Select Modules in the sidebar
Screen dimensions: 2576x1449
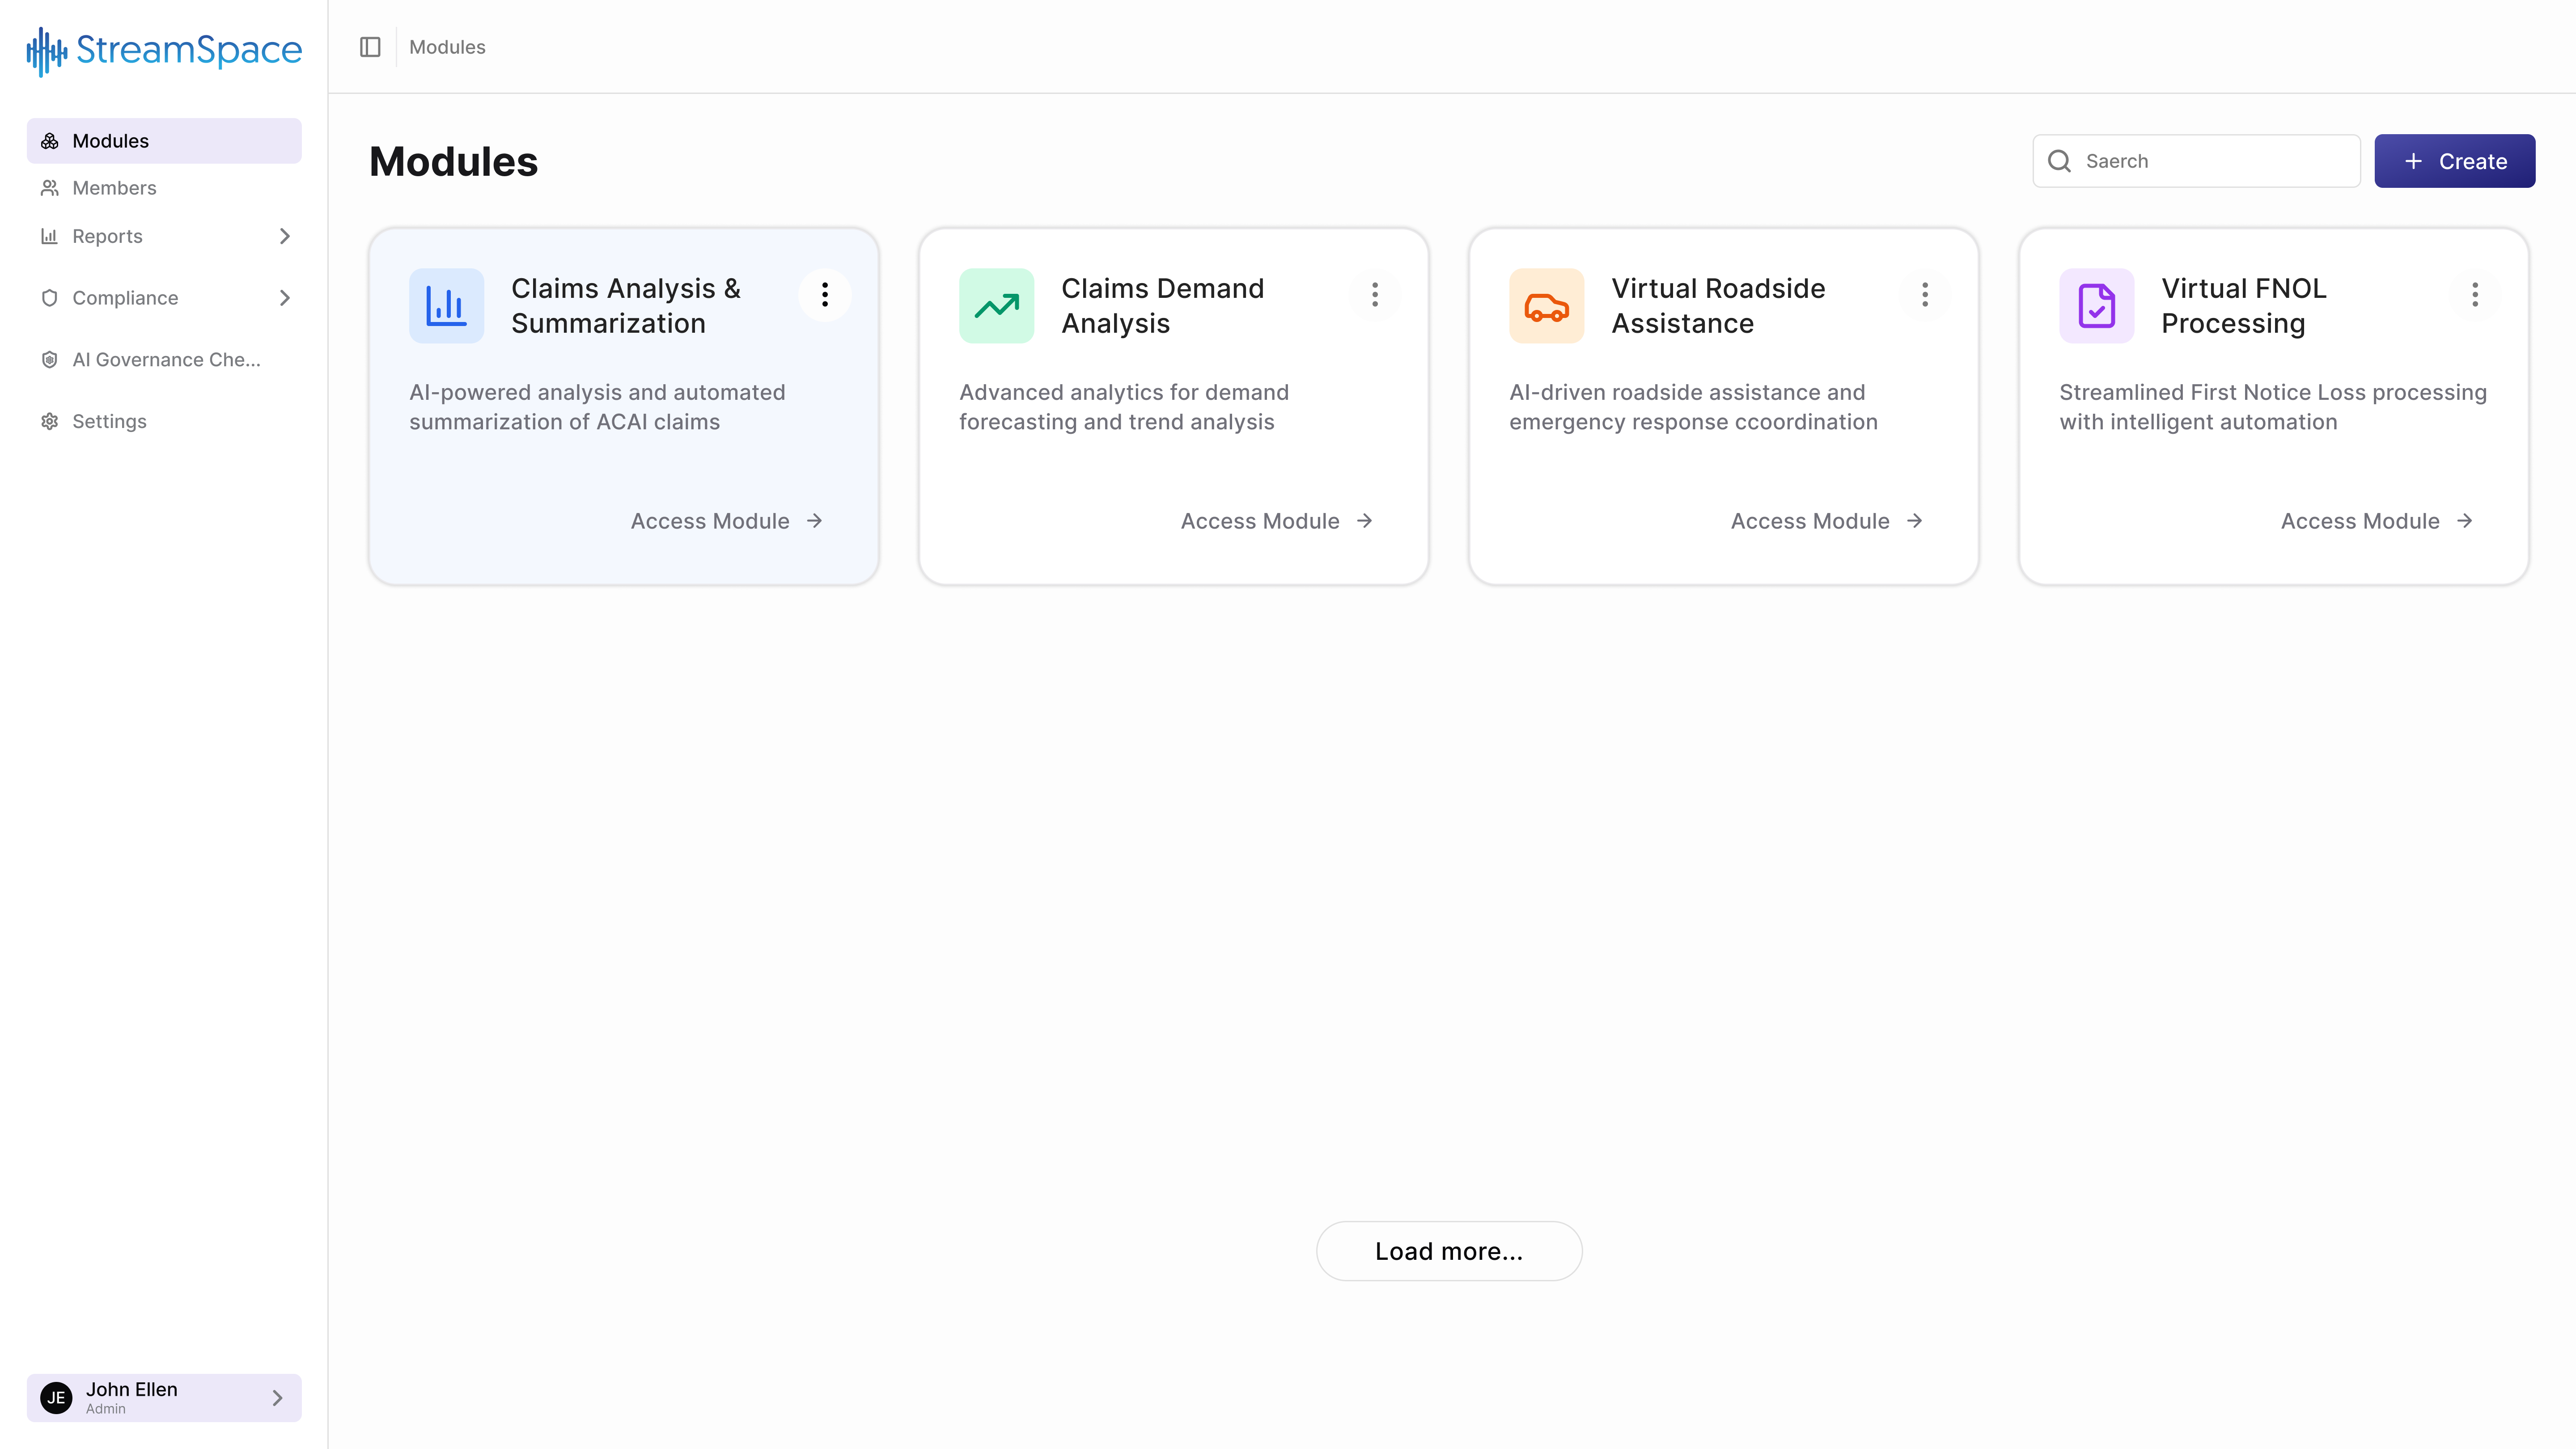point(164,141)
